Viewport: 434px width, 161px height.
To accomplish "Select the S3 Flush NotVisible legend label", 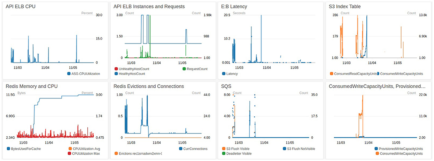I will (x=301, y=149).
